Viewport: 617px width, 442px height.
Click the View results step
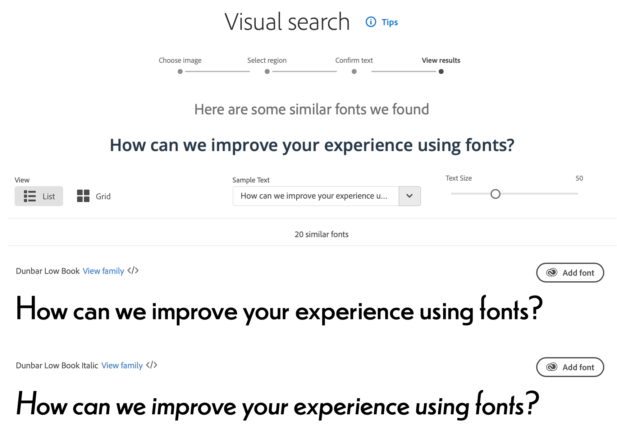coord(441,60)
